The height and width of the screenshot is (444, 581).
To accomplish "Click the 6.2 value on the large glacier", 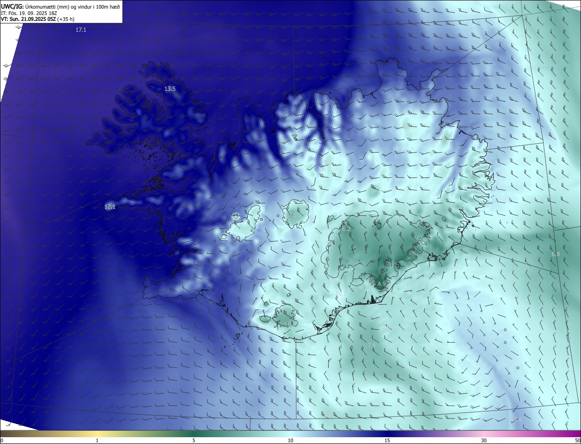I will (346, 229).
